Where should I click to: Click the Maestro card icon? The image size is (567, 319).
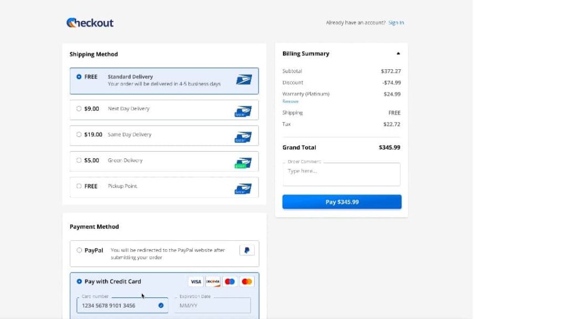click(230, 282)
